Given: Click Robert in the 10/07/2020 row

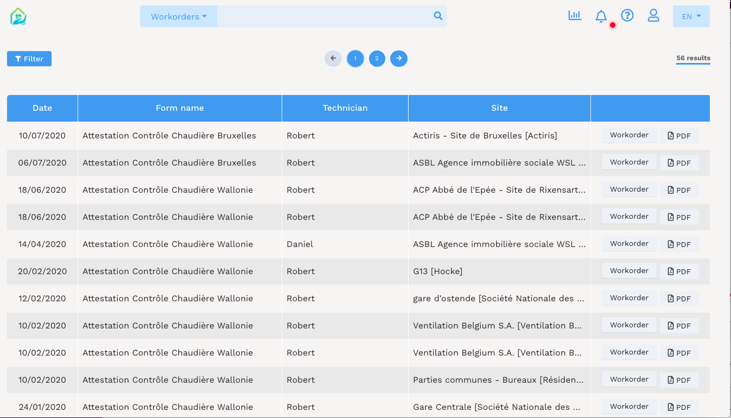Looking at the screenshot, I should [301, 136].
